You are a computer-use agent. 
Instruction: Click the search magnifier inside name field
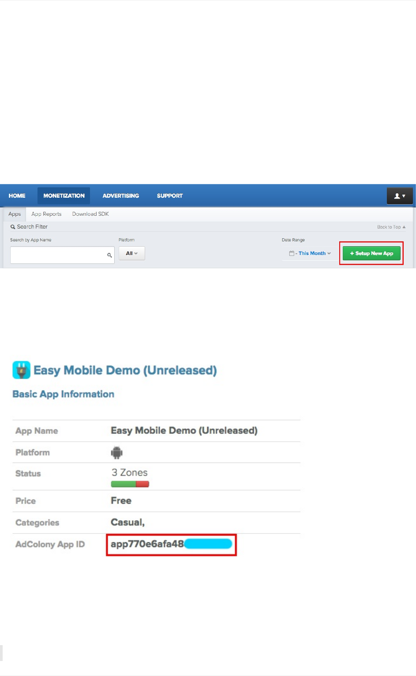click(x=109, y=255)
